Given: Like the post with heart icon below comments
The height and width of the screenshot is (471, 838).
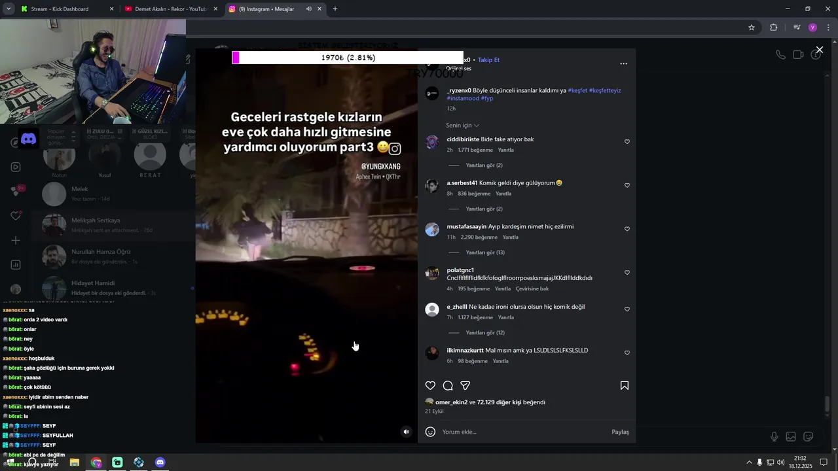Looking at the screenshot, I should 430,386.
